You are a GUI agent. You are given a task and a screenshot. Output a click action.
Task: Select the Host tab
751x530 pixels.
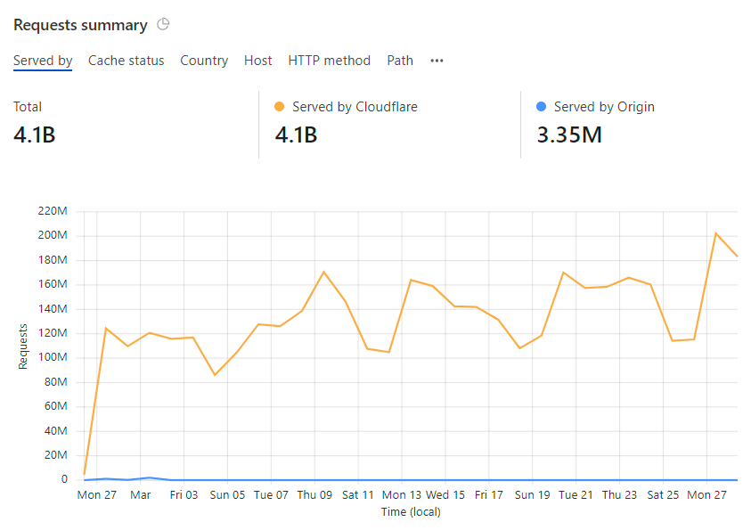tap(257, 61)
